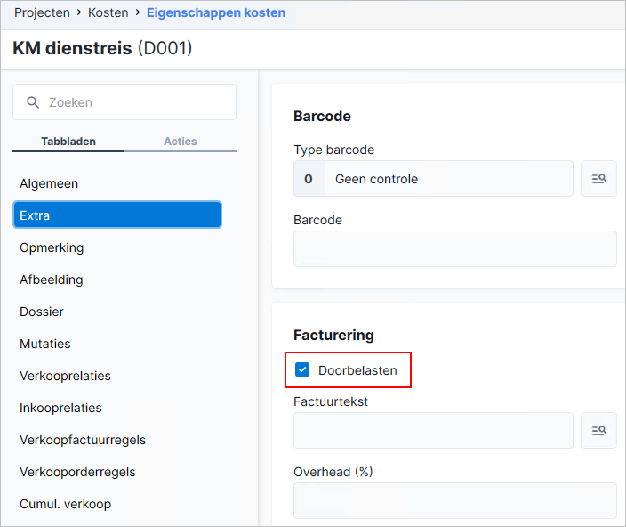Go to Projecten in breadcrumb

[x=42, y=12]
